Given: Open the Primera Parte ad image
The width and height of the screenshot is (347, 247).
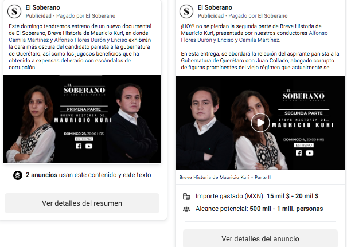Looking at the screenshot, I should (x=82, y=119).
